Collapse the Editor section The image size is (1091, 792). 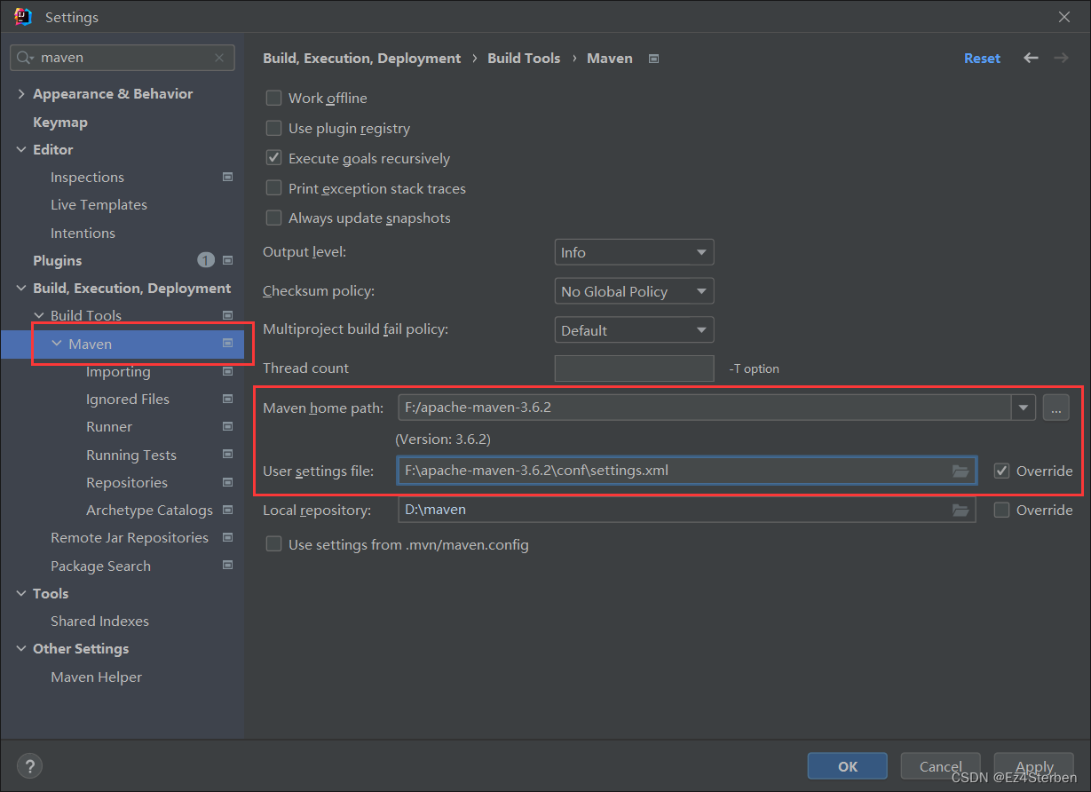21,149
